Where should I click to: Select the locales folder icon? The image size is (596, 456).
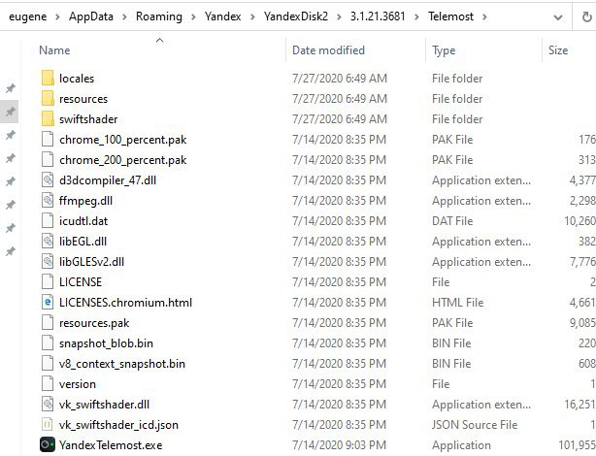[x=48, y=78]
